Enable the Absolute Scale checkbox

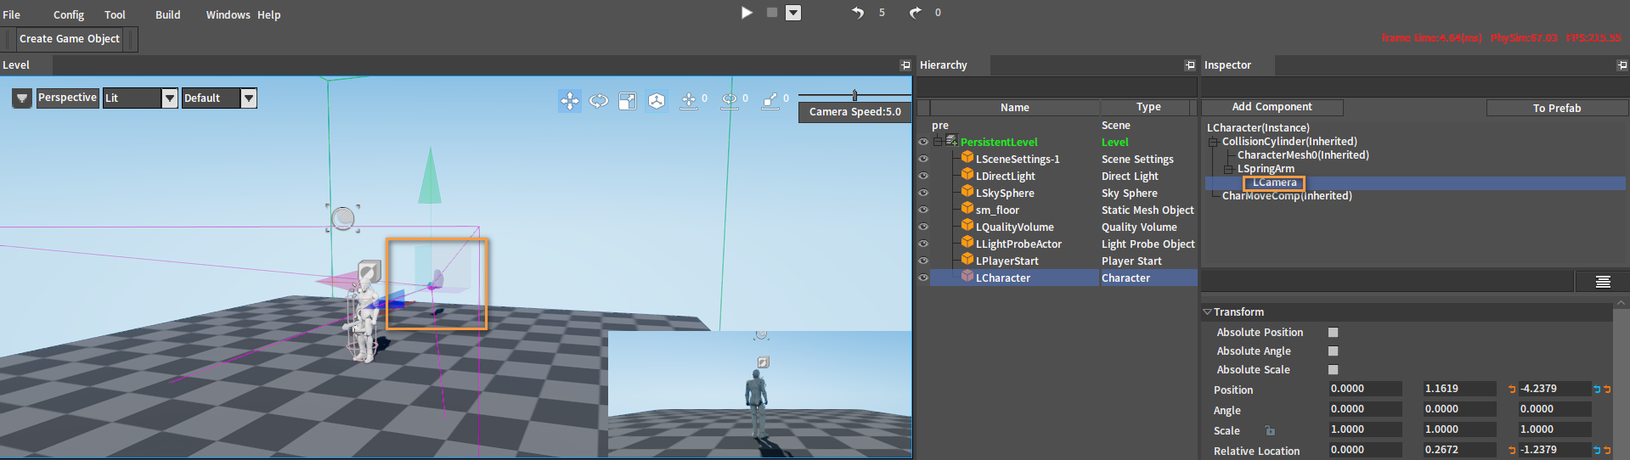(1333, 370)
